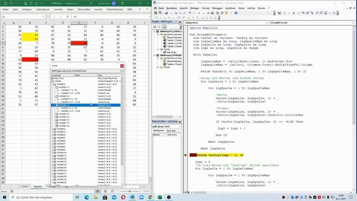Open Locals Window icon in Debug toolbar
Screen dimensions: 357x201
coord(317,13)
